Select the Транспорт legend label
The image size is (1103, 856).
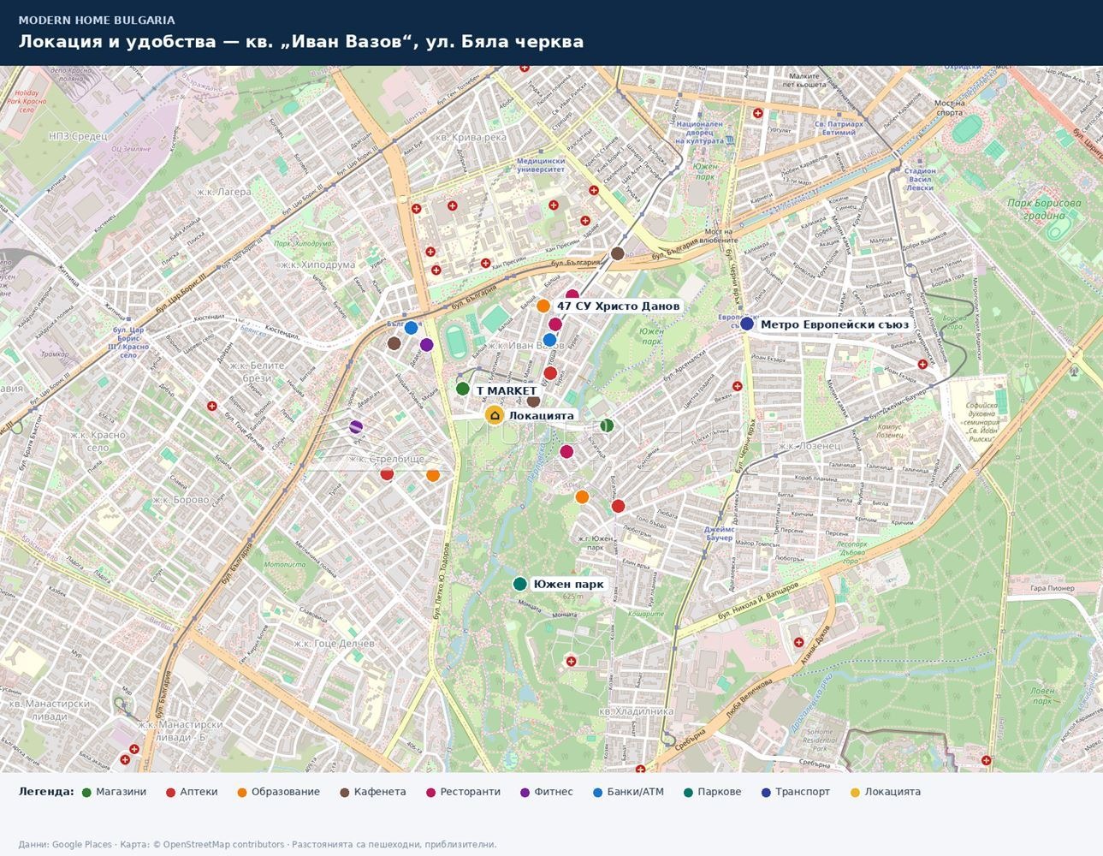click(803, 792)
